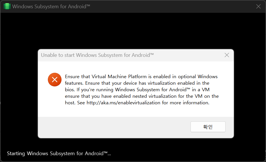Screen dimensions: 266x162
Task: Click the red error icon in dialog
Action: coord(55,80)
